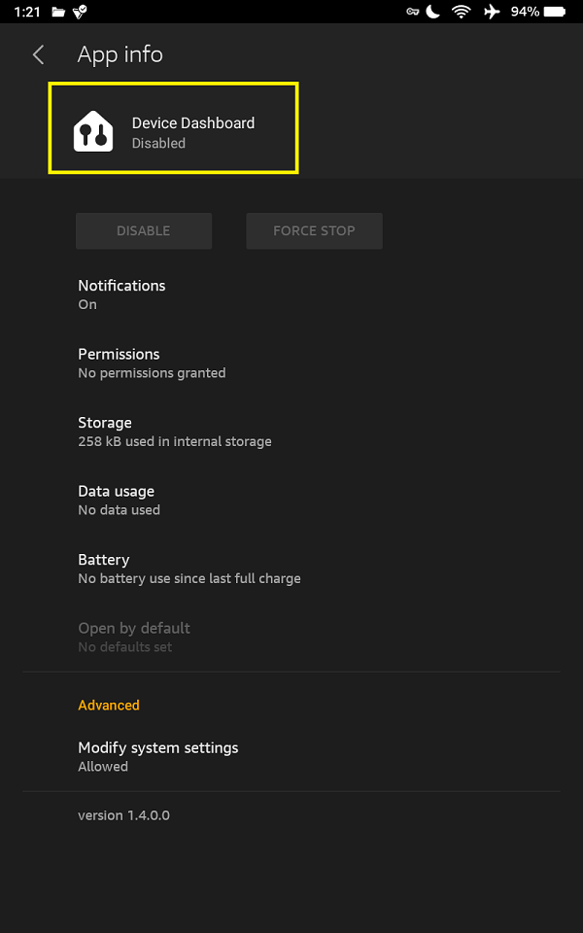Tap Open by default with no defaults set
Image resolution: width=583 pixels, height=933 pixels.
pos(134,637)
